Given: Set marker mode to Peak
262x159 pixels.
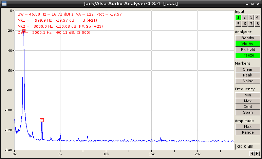Looking at the screenshot, I should [248, 75].
